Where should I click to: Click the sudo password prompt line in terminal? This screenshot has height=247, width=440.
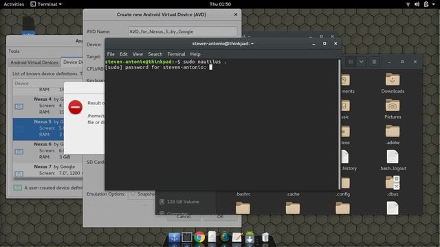pyautogui.click(x=159, y=67)
